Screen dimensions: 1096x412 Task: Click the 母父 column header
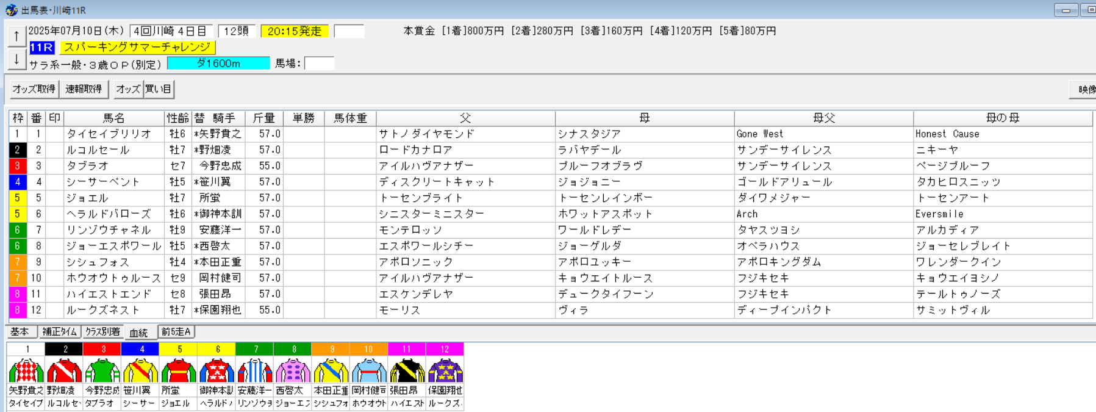[x=824, y=118]
